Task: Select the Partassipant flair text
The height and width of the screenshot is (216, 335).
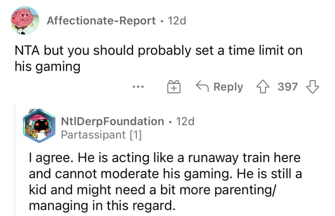Action: tap(93, 135)
